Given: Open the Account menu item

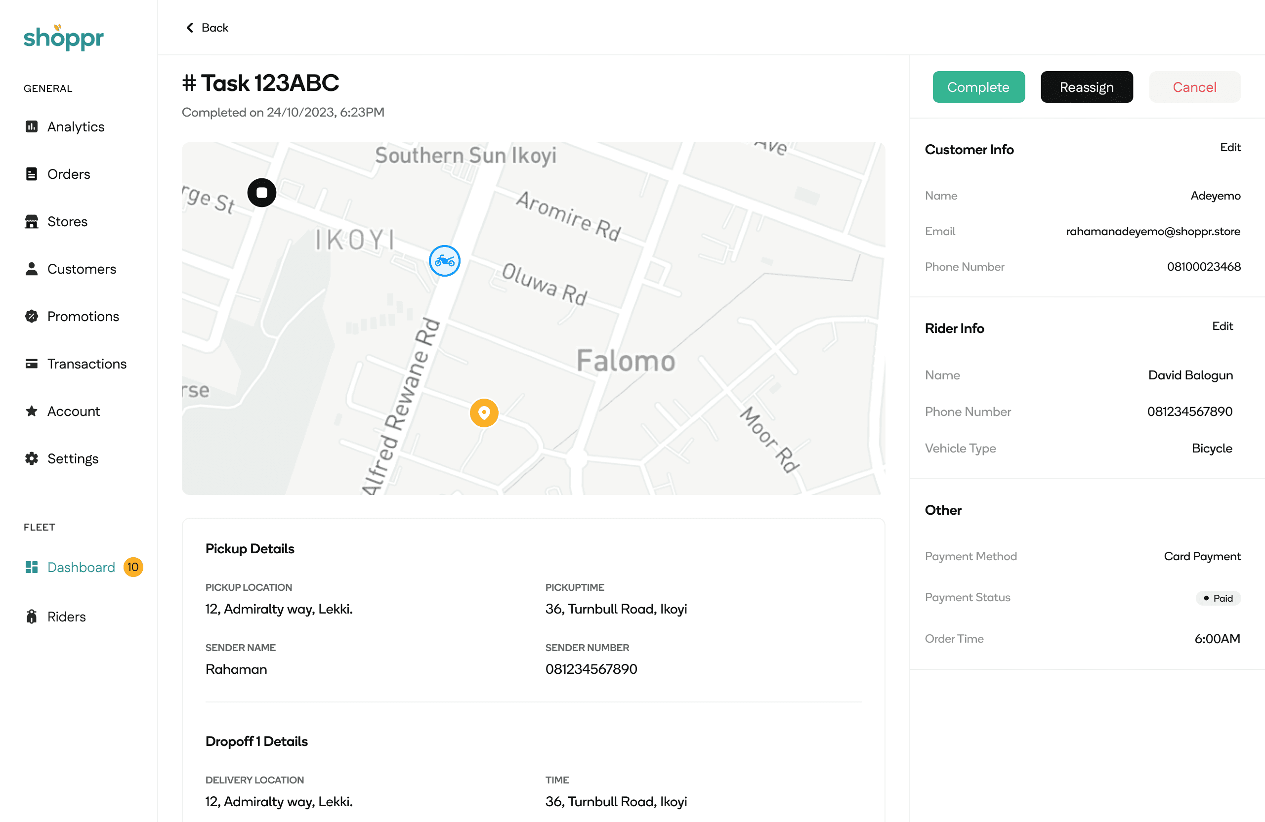Looking at the screenshot, I should 73,411.
